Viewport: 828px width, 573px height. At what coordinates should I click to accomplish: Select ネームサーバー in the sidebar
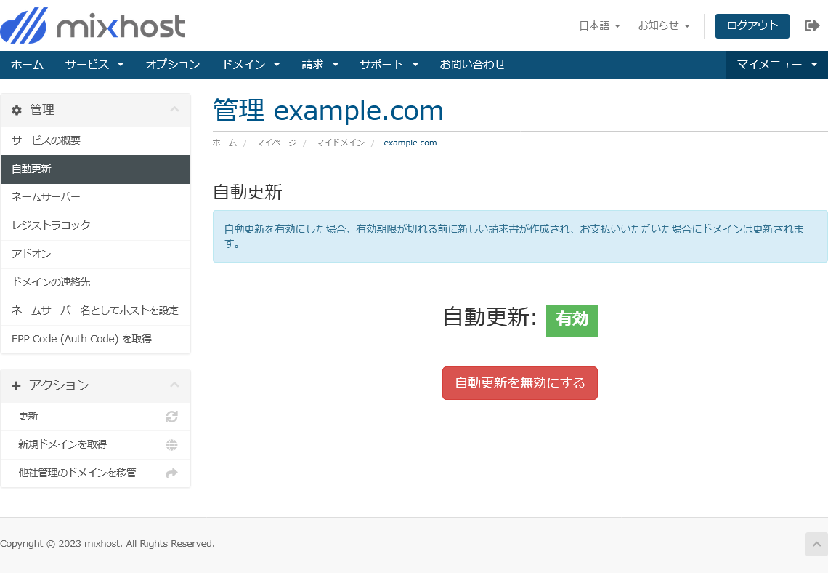click(x=46, y=197)
